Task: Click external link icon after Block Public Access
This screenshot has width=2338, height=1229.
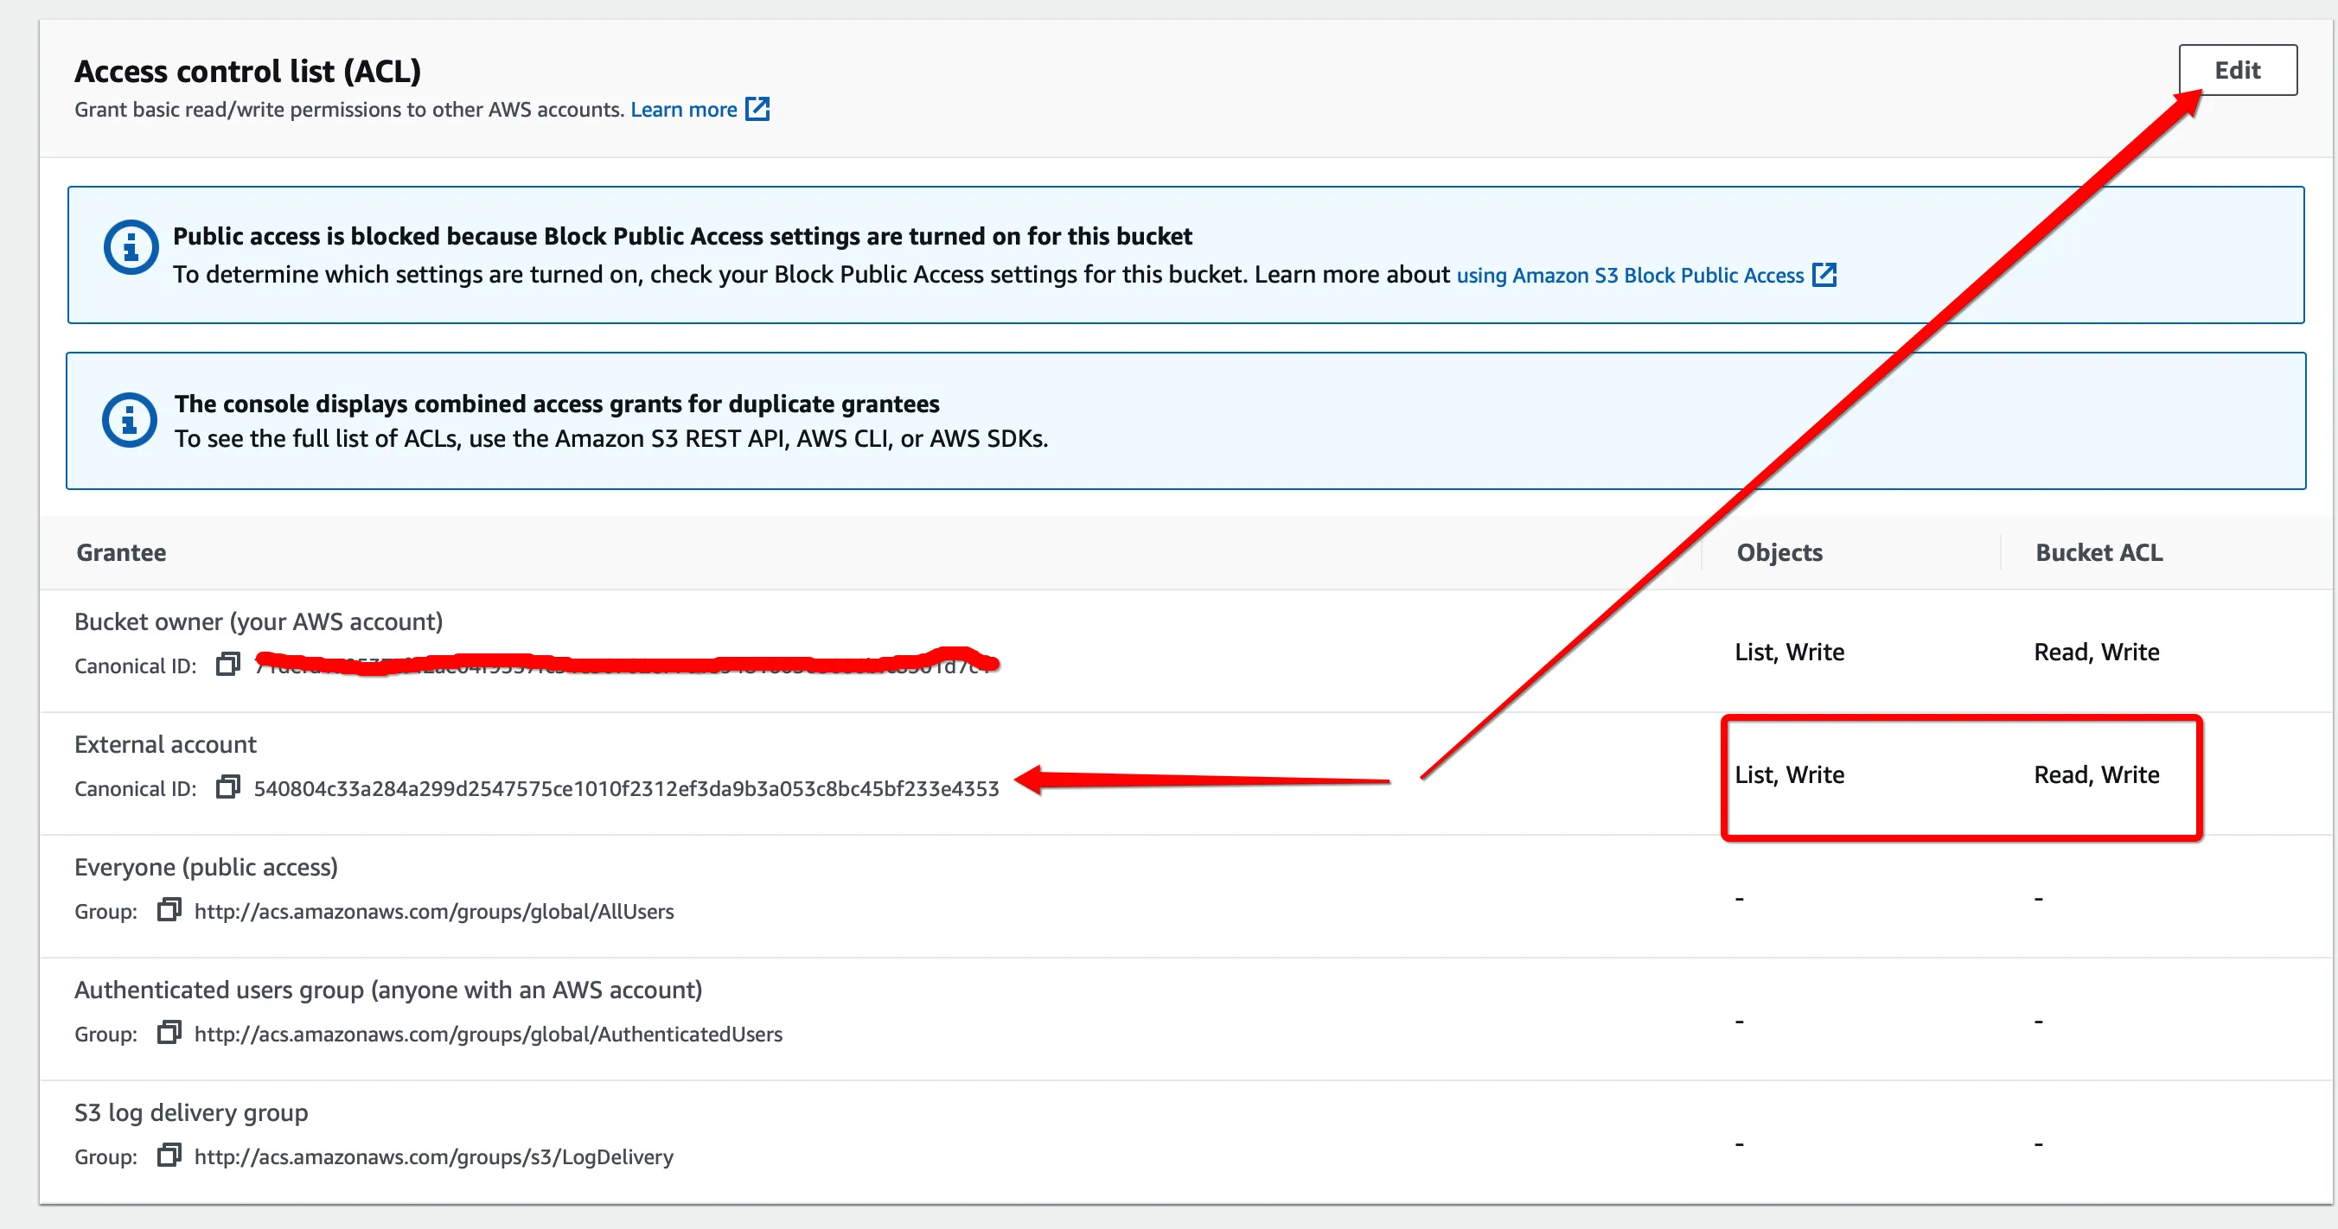Action: pyautogui.click(x=1824, y=275)
